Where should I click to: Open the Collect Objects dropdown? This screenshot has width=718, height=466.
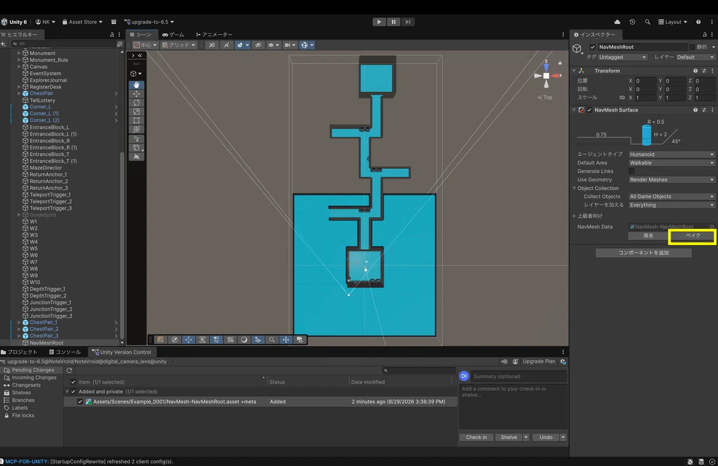671,197
